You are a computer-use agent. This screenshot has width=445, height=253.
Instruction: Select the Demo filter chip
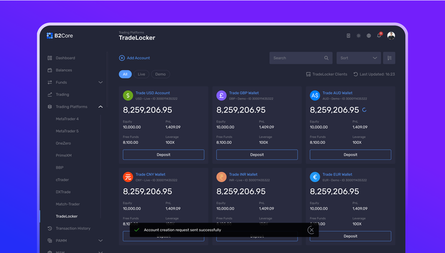click(x=160, y=74)
